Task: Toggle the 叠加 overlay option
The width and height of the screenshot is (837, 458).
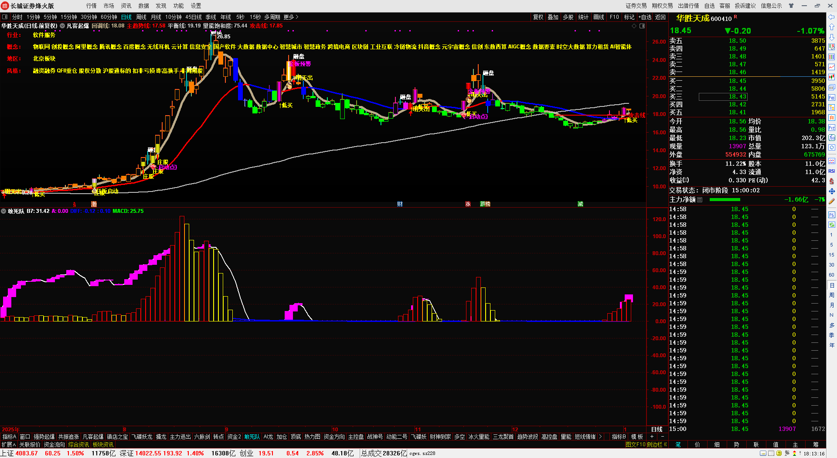Action: (553, 17)
